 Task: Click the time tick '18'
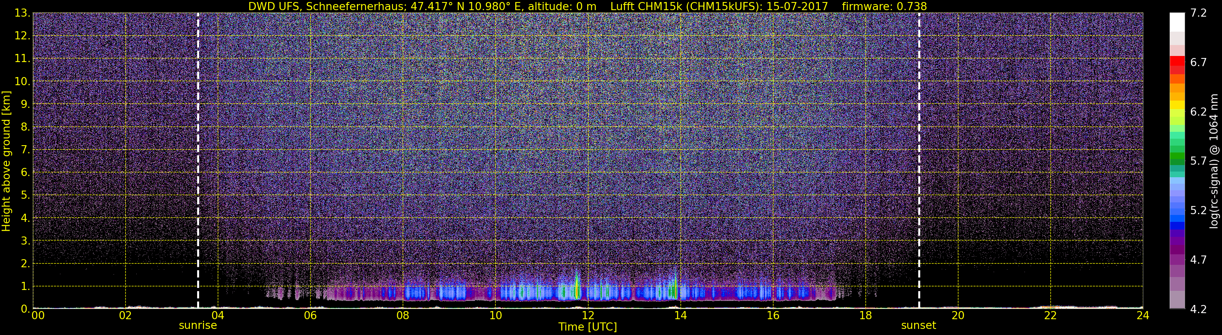pyautogui.click(x=865, y=316)
